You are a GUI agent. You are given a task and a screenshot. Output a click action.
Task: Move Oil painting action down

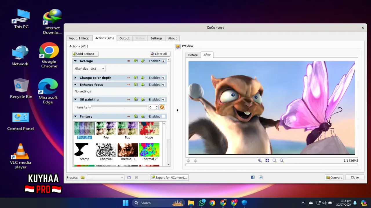click(143, 99)
